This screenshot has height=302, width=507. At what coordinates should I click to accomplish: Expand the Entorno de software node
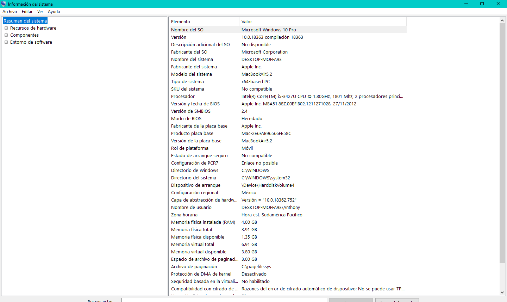[x=6, y=42]
